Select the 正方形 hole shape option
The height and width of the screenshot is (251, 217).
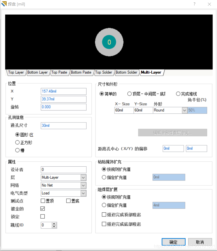[x=17, y=142]
